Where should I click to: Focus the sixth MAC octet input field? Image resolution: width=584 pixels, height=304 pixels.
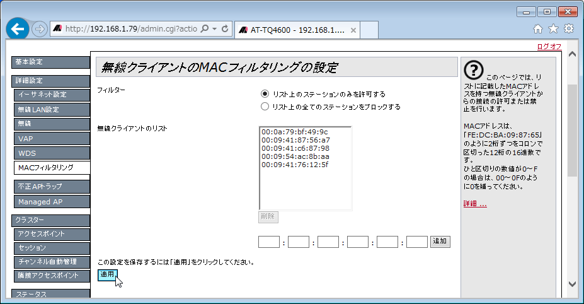pos(417,242)
